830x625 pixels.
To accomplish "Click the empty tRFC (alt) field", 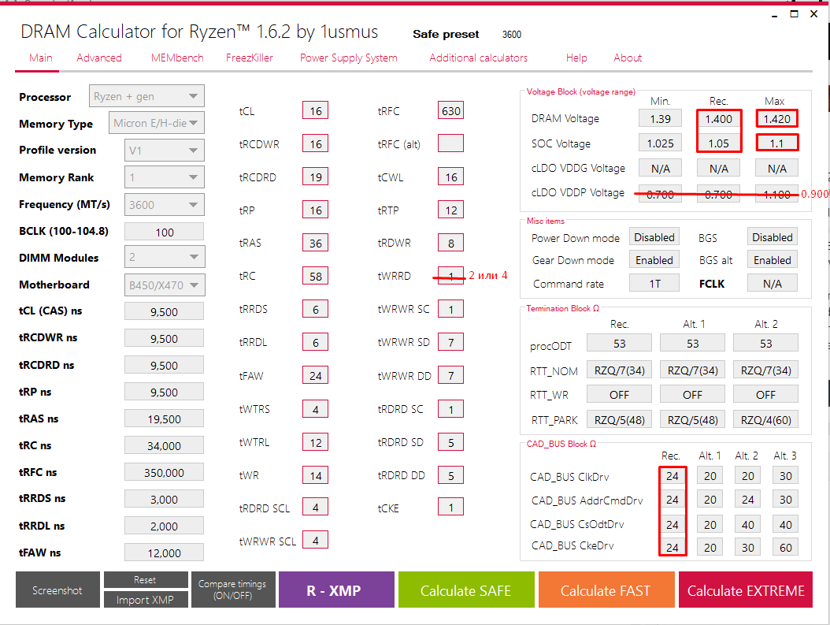I will (x=451, y=143).
